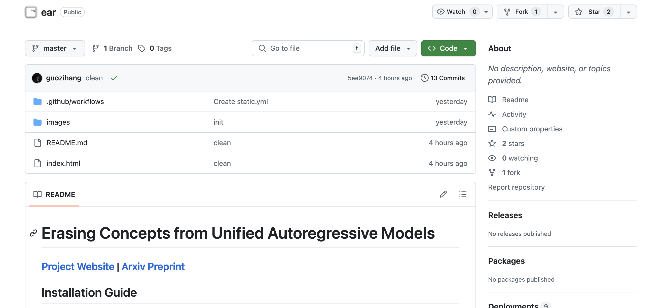Open the init commit message
This screenshot has width=659, height=308.
(x=218, y=122)
